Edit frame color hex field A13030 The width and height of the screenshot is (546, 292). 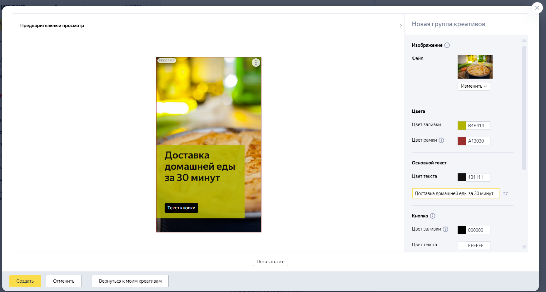tap(478, 141)
